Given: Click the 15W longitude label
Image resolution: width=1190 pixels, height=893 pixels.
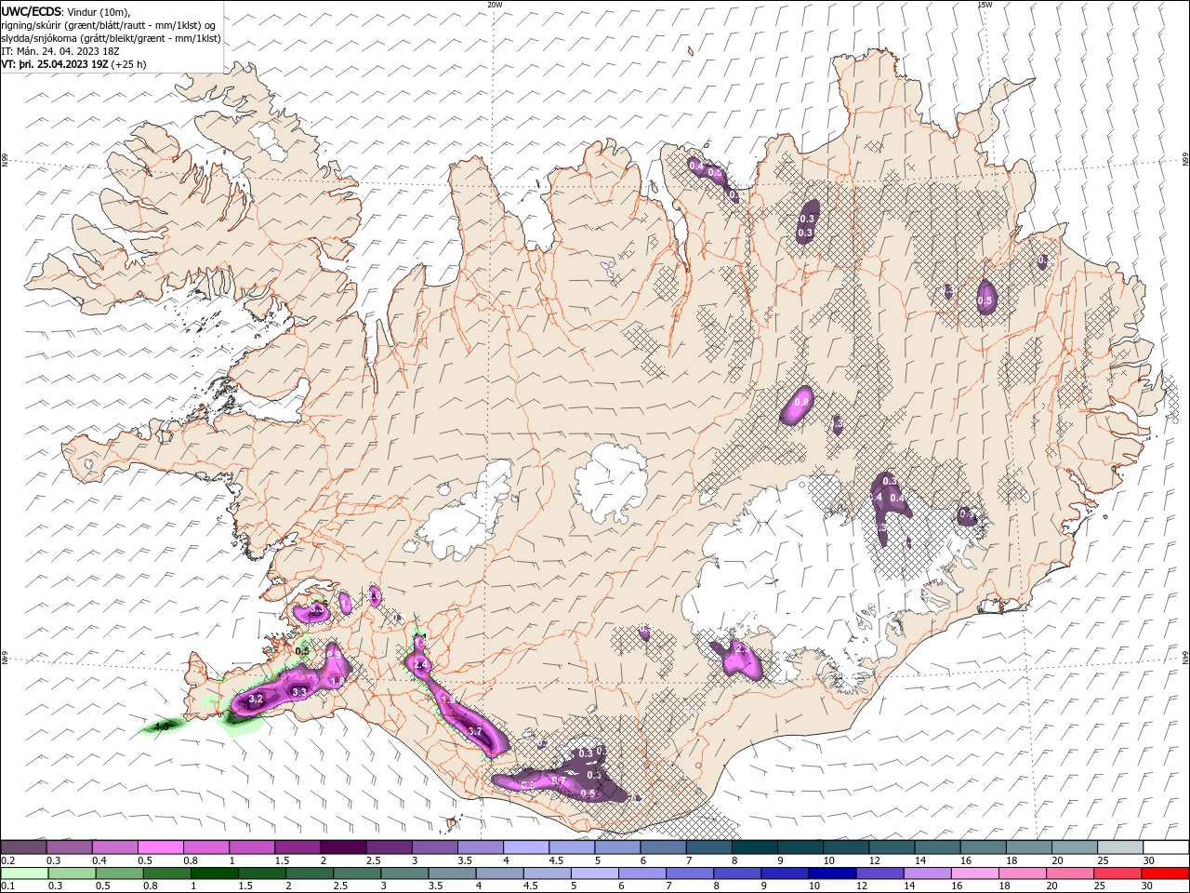Looking at the screenshot, I should pos(985,5).
